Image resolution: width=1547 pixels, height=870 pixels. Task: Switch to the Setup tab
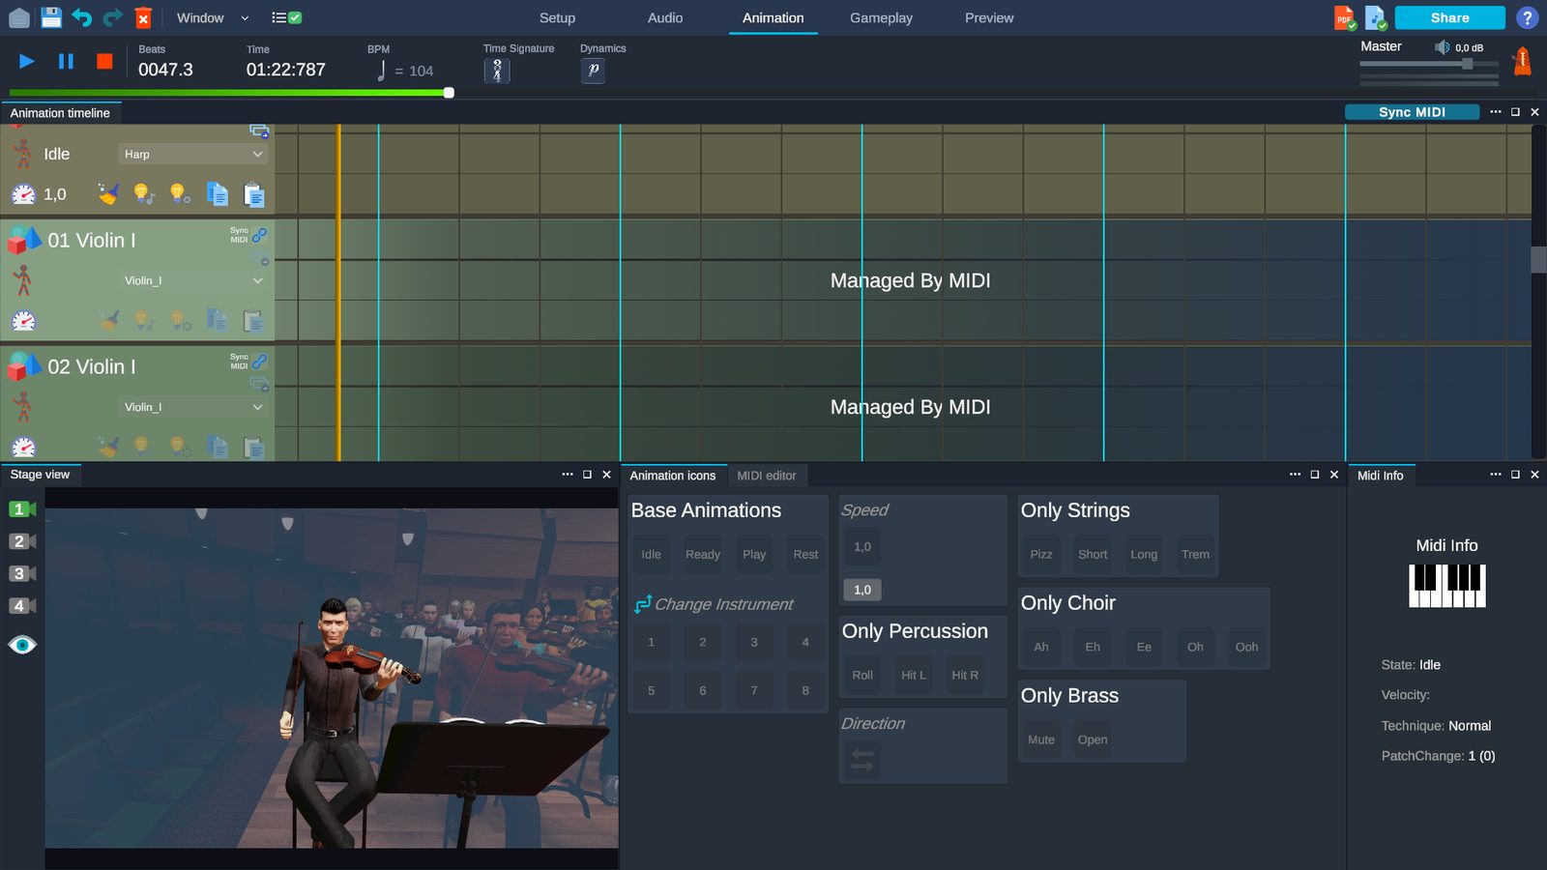557,17
